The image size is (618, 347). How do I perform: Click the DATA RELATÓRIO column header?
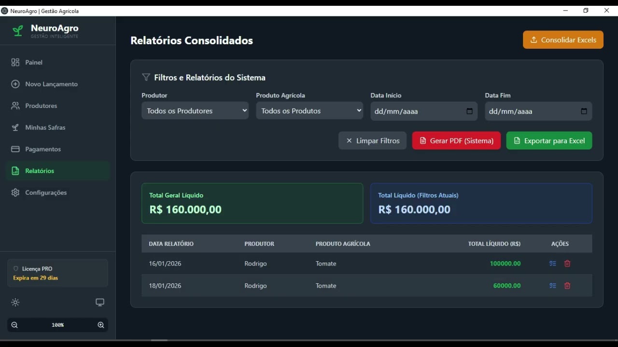coord(171,244)
